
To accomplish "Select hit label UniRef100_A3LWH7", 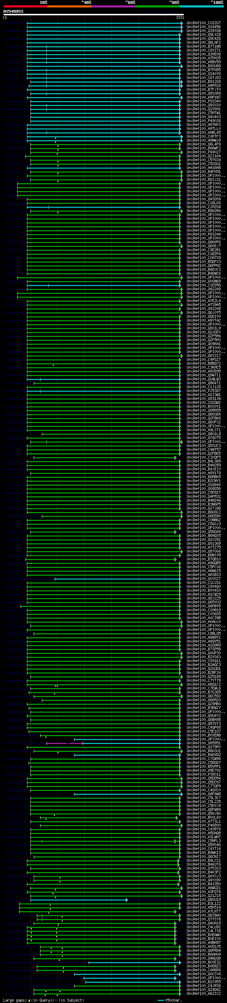I will click(203, 837).
